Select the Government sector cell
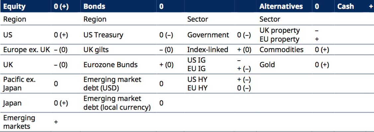 208,35
